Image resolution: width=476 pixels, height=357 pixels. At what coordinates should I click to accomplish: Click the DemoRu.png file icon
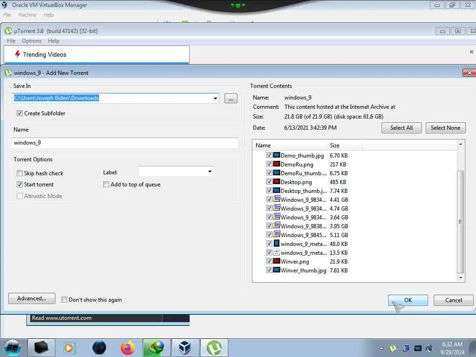(276, 164)
